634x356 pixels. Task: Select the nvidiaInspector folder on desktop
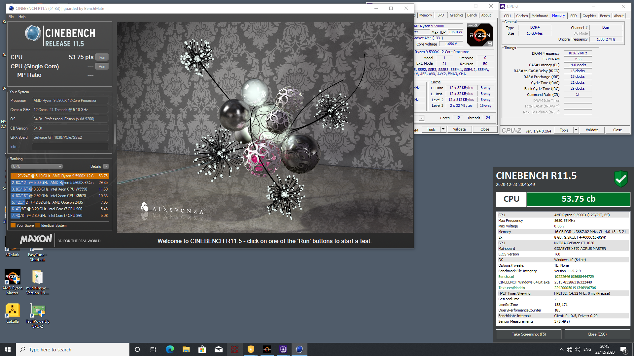click(37, 282)
